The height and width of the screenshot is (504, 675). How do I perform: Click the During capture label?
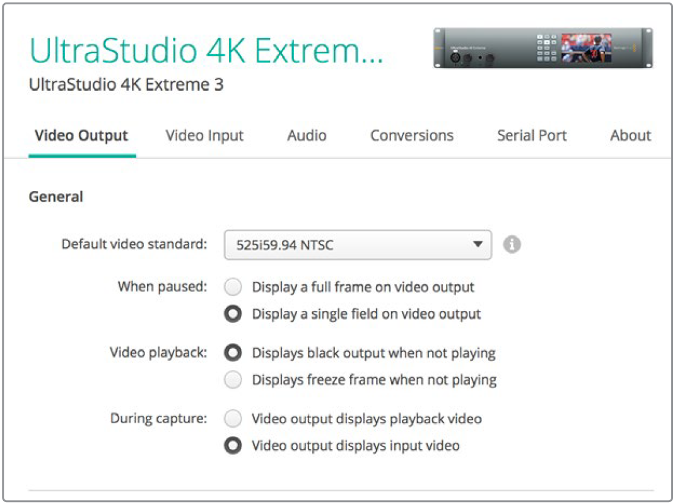click(x=158, y=418)
